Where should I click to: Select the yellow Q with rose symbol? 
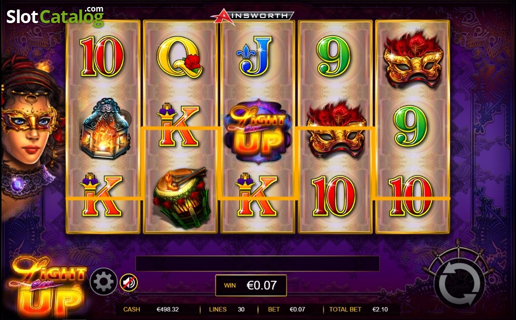click(x=180, y=57)
